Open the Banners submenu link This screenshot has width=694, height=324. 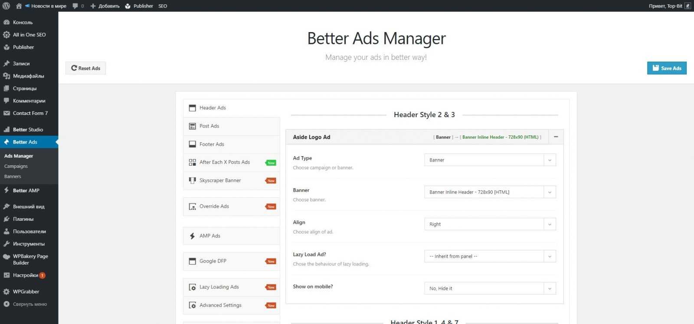click(13, 177)
